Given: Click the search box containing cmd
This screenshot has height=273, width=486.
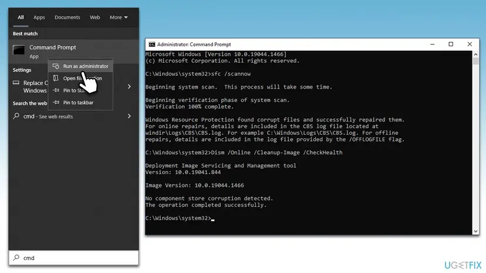Looking at the screenshot, I should tap(74, 258).
